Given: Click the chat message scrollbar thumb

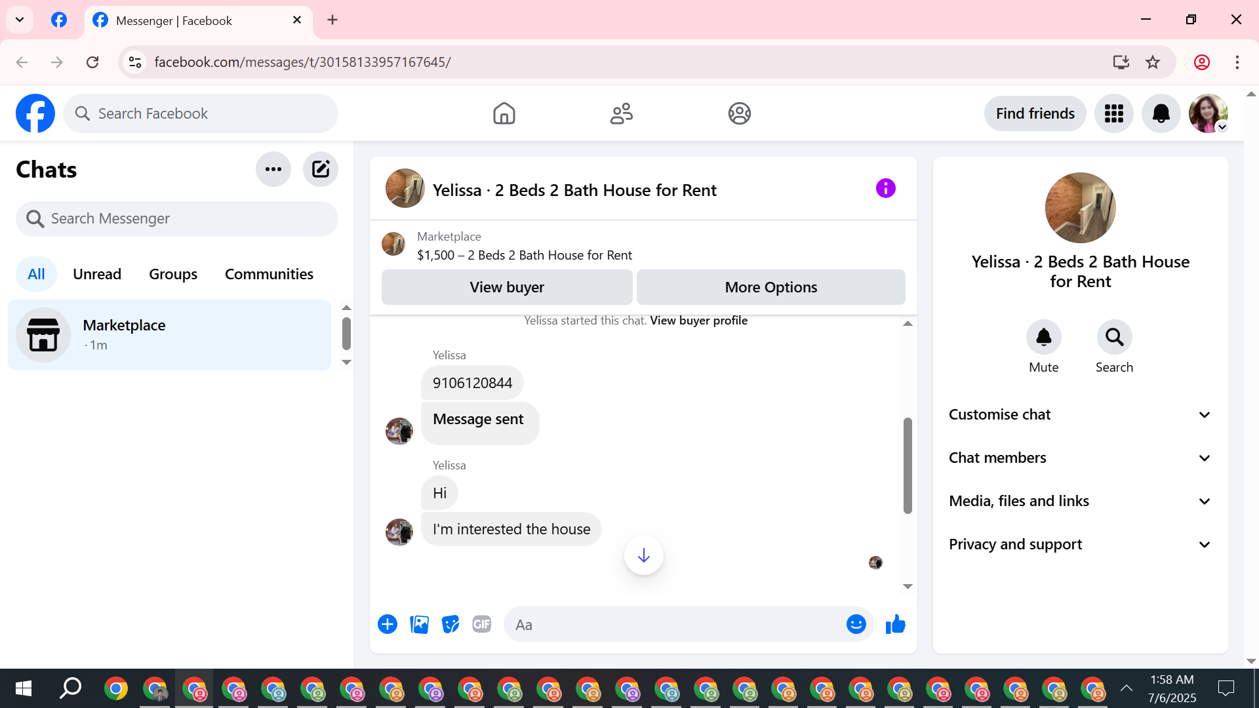Looking at the screenshot, I should [908, 465].
